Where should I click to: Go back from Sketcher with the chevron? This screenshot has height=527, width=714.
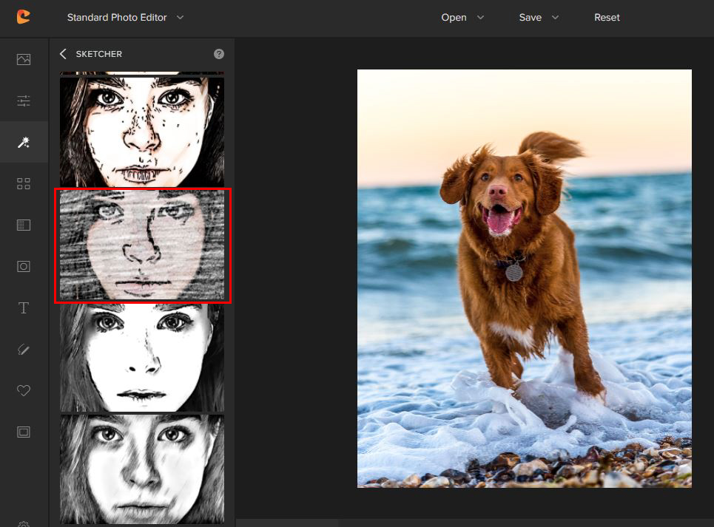click(x=63, y=53)
